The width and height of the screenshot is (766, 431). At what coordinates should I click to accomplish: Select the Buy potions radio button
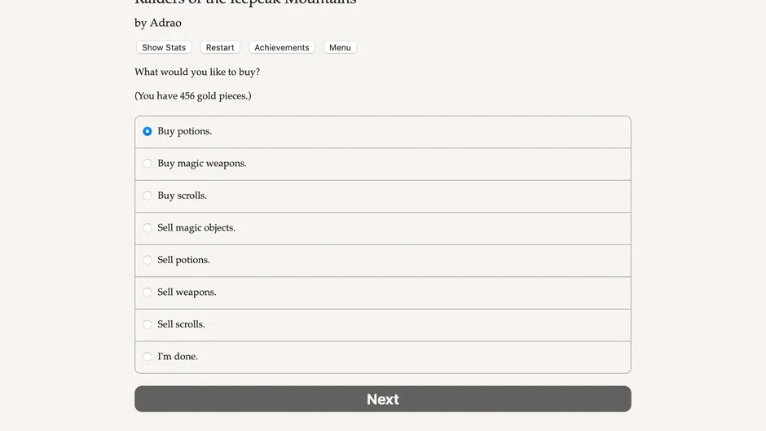pyautogui.click(x=147, y=131)
